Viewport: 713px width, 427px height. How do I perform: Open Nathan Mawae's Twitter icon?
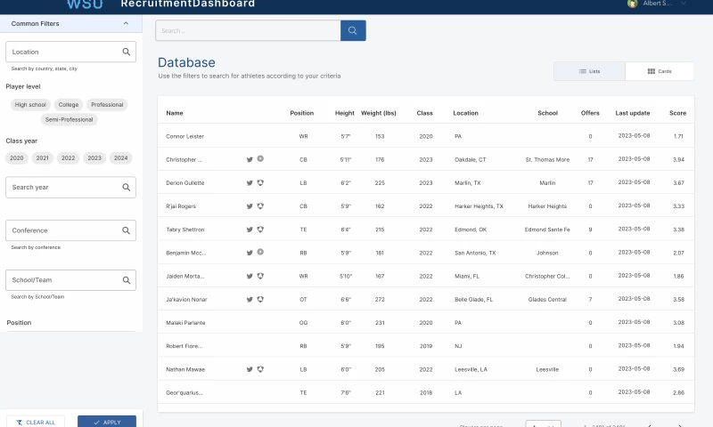coord(250,369)
